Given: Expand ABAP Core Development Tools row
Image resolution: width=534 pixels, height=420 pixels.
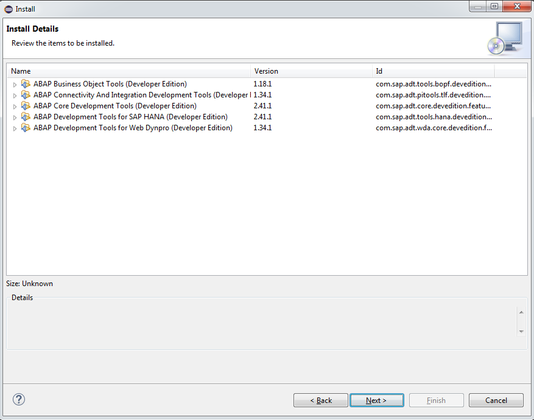Looking at the screenshot, I should [15, 106].
